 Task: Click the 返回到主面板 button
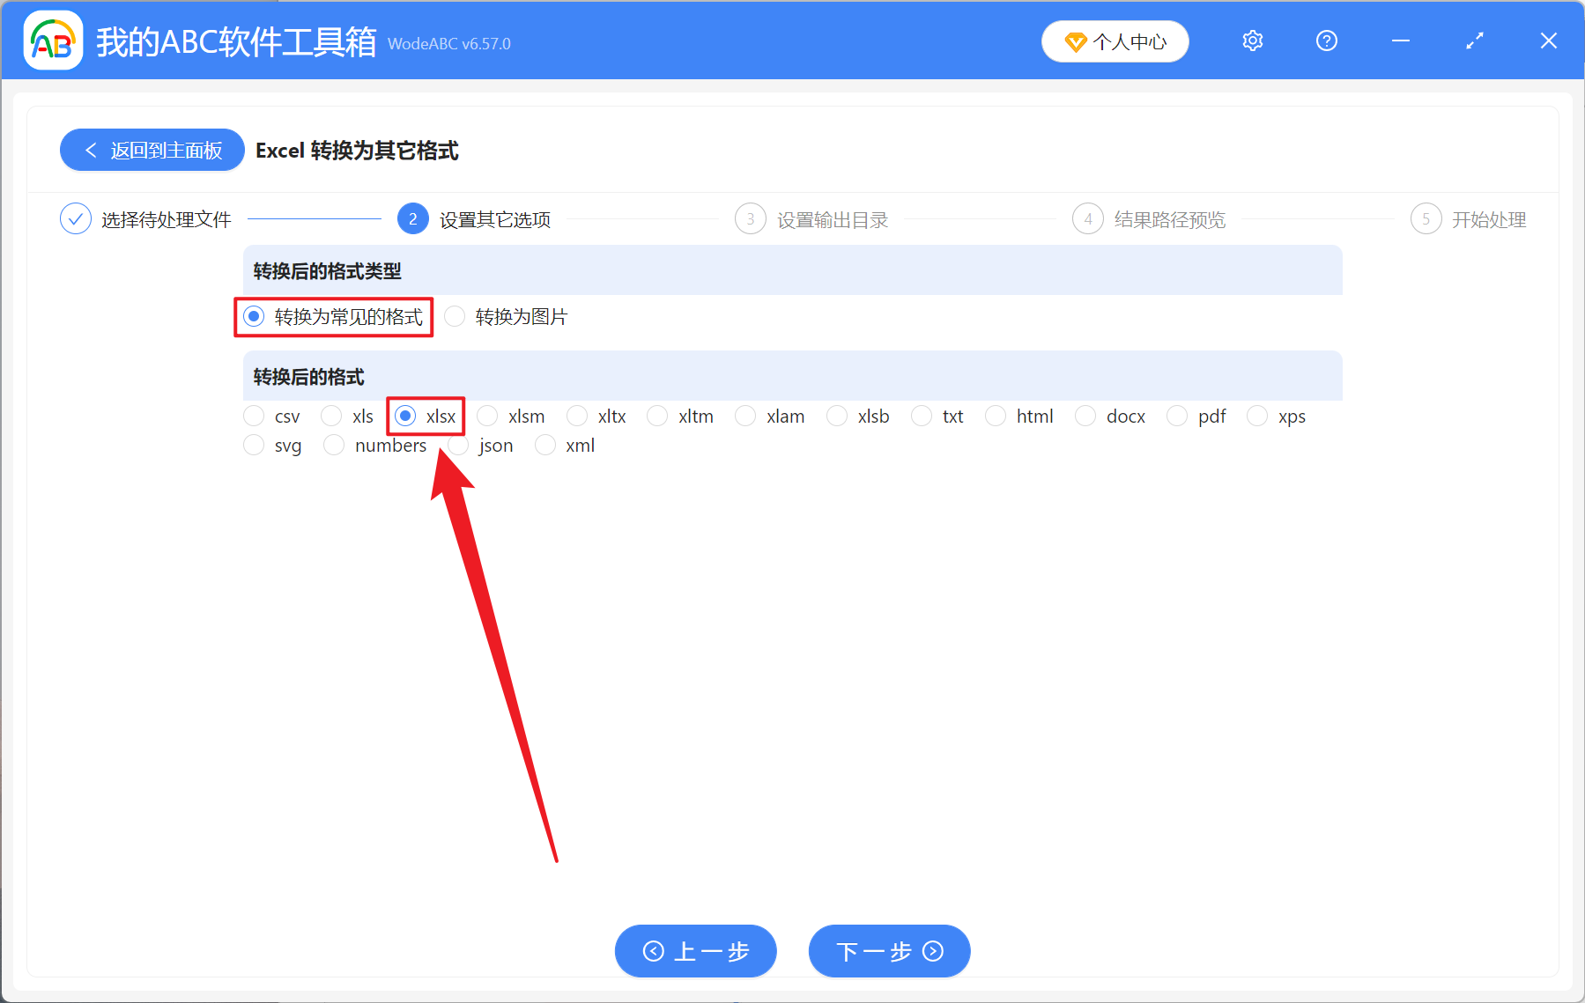tap(152, 150)
